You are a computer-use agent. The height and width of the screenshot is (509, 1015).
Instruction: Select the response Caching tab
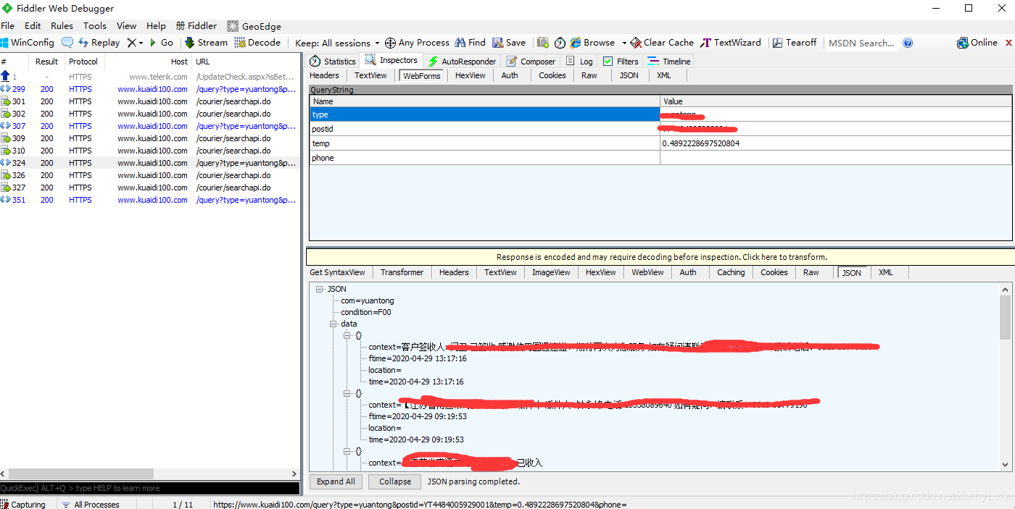pos(731,272)
